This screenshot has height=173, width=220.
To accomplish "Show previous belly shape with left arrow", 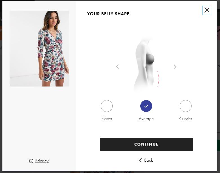I will coord(117,67).
